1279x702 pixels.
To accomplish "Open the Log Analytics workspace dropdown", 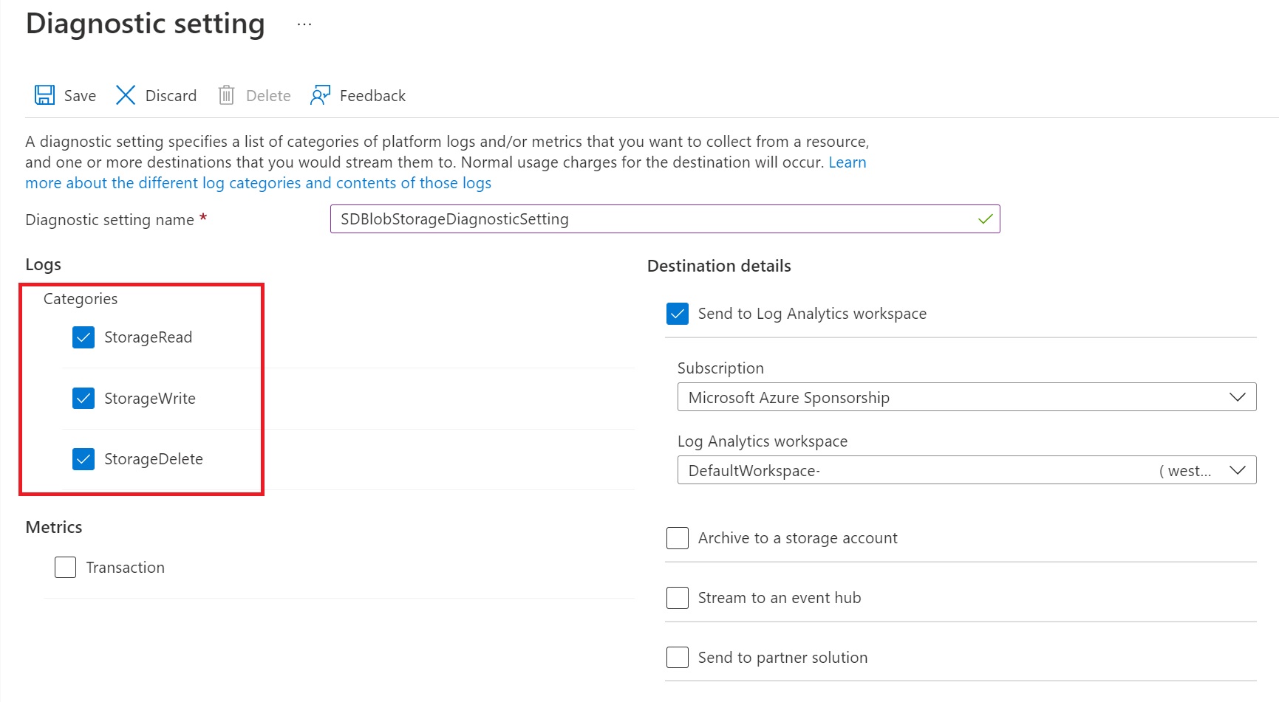I will 966,470.
